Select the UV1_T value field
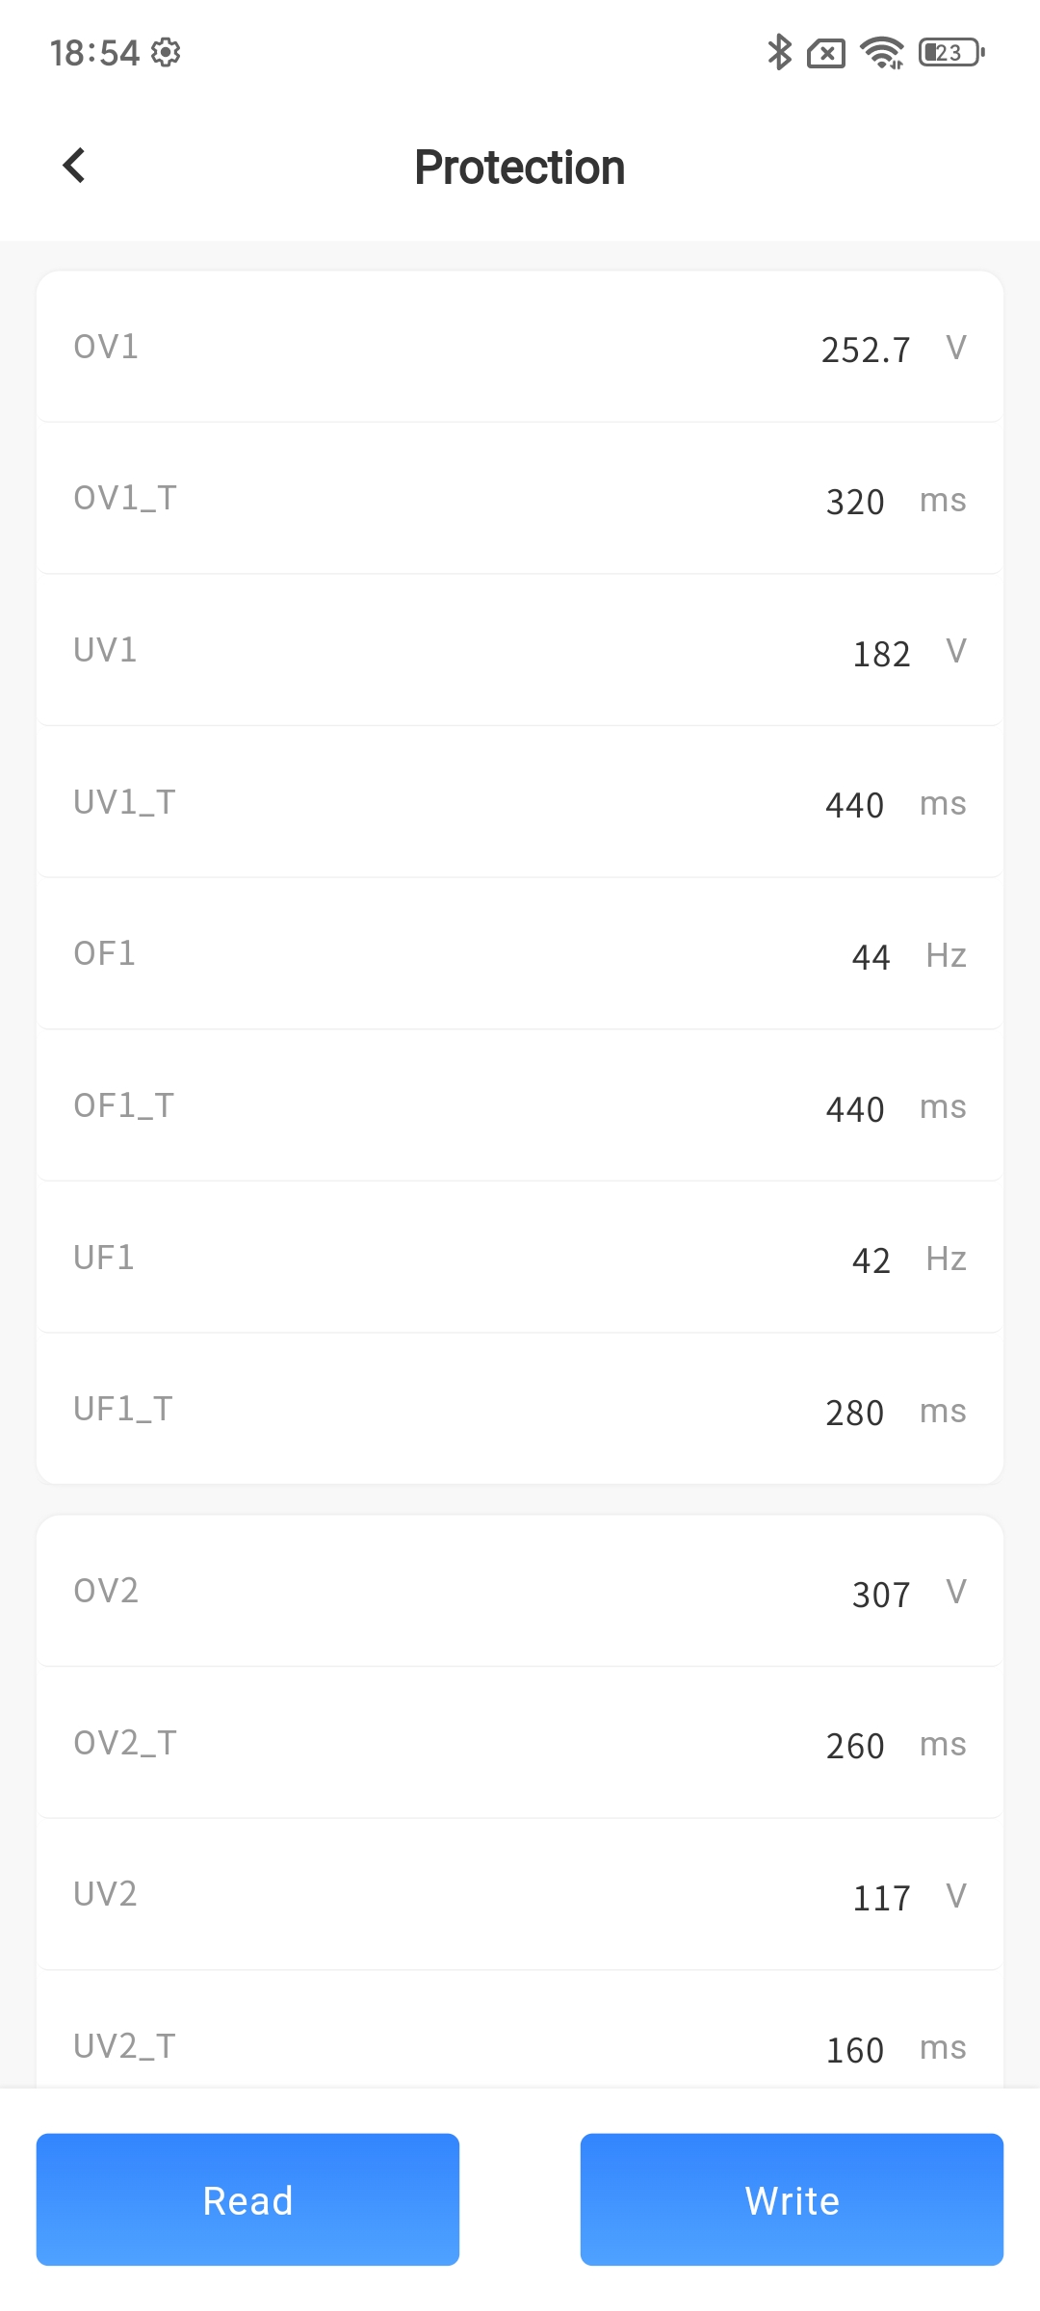This screenshot has width=1040, height=2311. click(x=855, y=805)
